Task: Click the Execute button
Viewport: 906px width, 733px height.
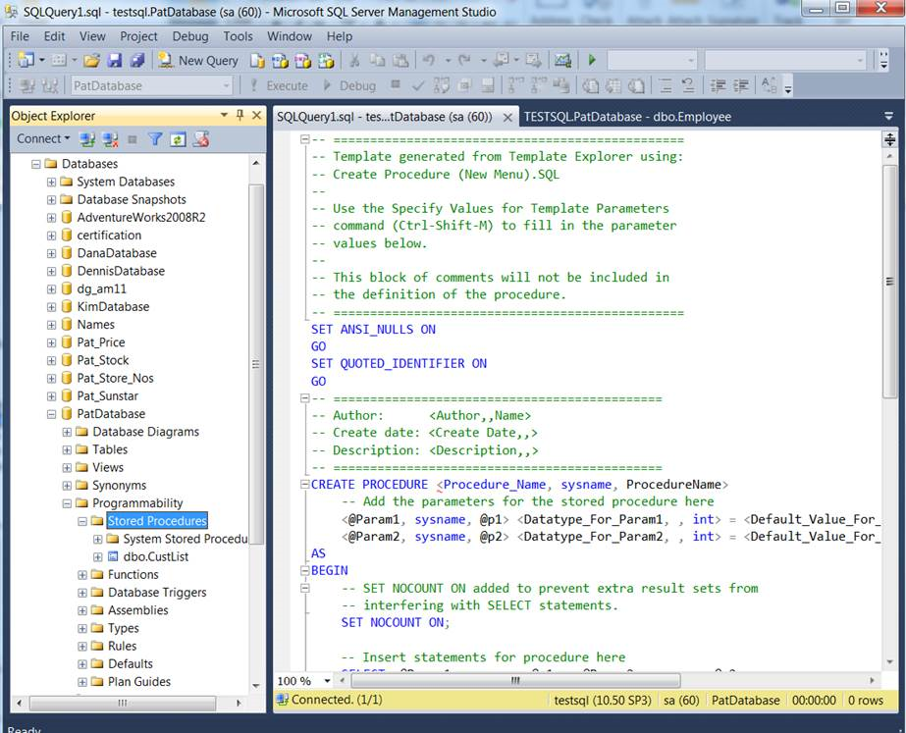Action: pyautogui.click(x=279, y=85)
